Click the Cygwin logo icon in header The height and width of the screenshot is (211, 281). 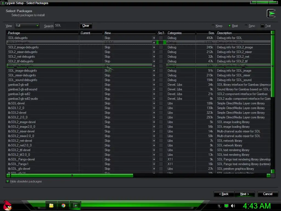coord(271,13)
